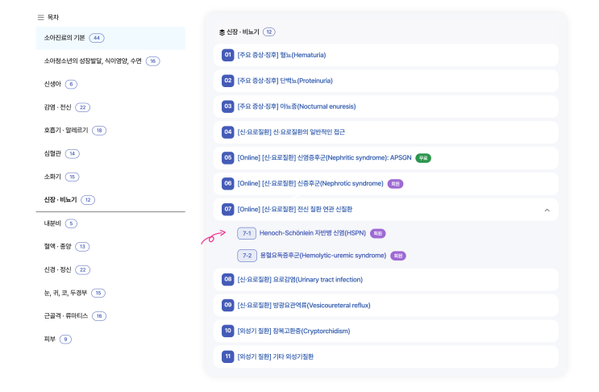Image resolution: width=599 pixels, height=392 pixels.
Task: Click the 10 number badge
Action: click(227, 331)
